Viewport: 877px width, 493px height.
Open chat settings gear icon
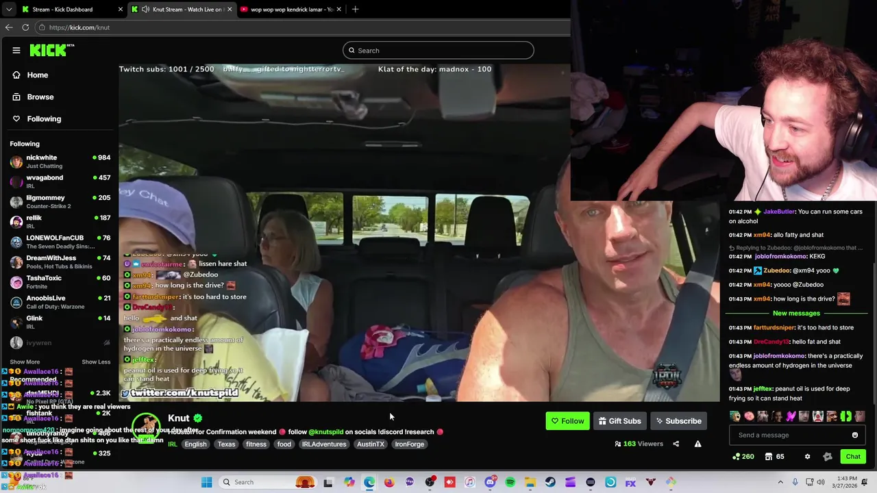click(807, 457)
